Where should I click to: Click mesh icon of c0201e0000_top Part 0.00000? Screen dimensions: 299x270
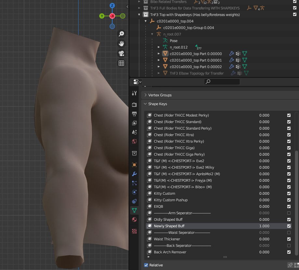pos(165,54)
